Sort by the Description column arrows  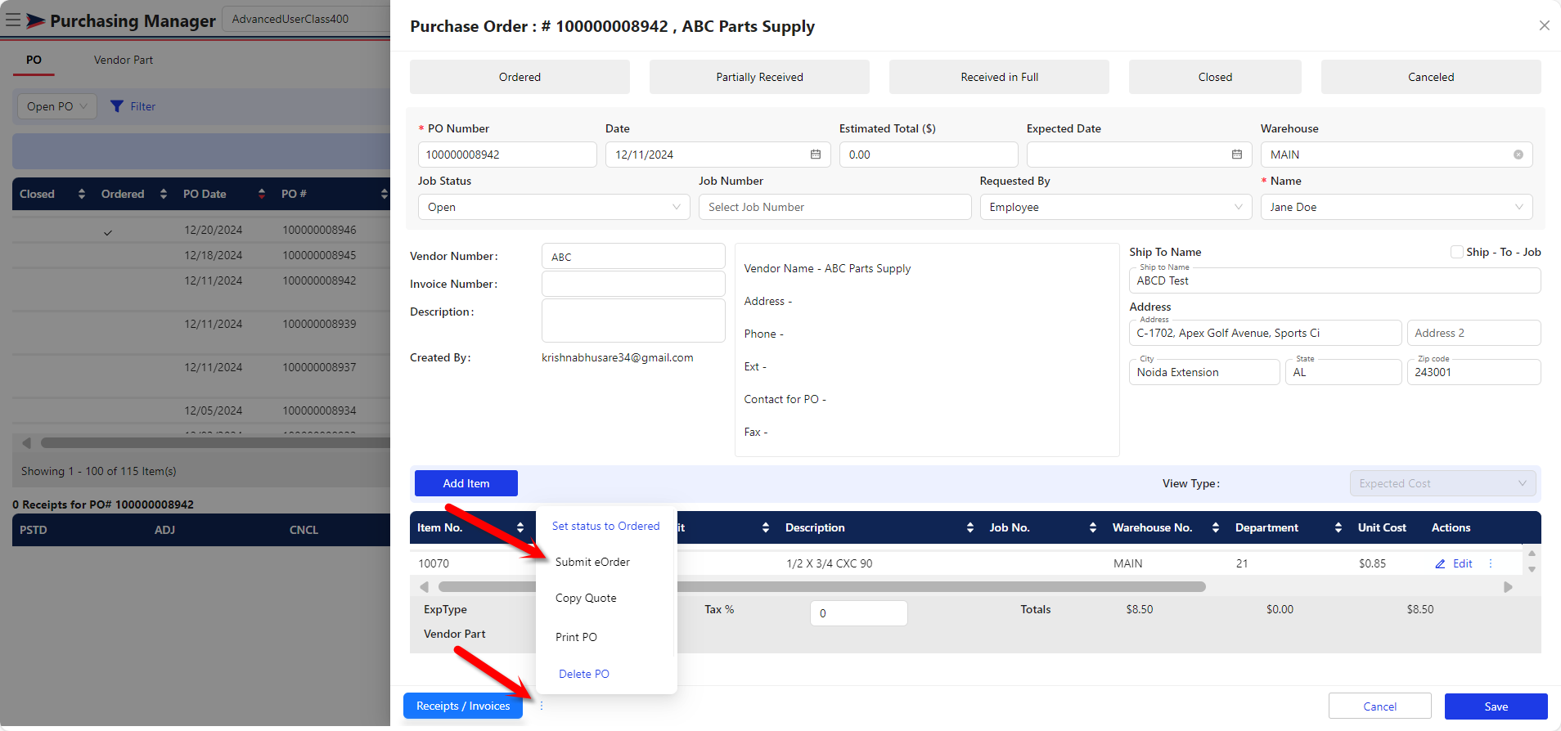tap(970, 527)
